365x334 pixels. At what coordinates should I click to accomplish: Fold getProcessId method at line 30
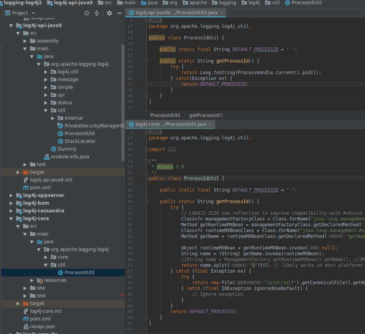point(146,202)
